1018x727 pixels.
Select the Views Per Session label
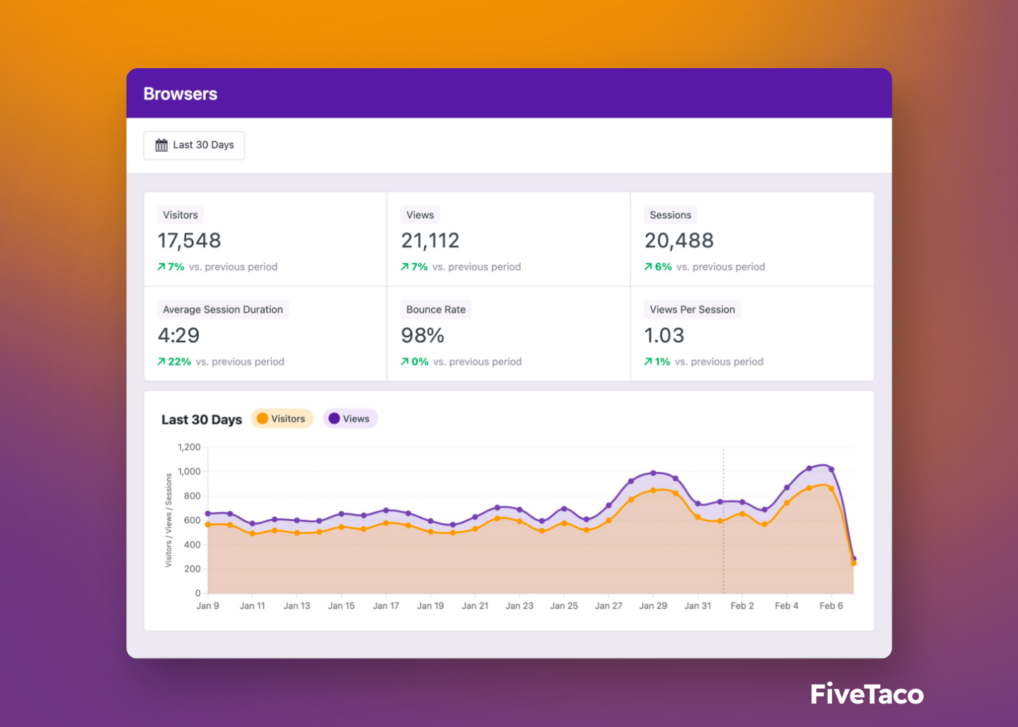[x=692, y=310]
